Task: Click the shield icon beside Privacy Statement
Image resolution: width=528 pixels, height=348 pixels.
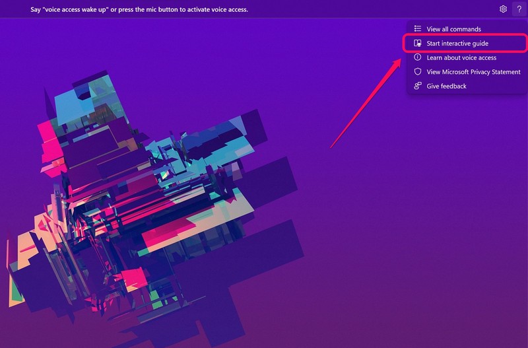Action: pyautogui.click(x=417, y=72)
